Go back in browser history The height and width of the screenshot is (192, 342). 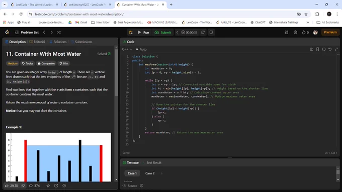pos(5,14)
